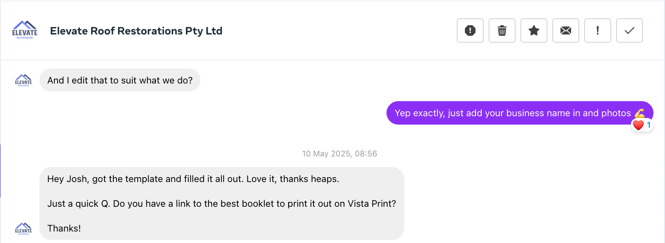Click the 10 May 2025 timestamp
Image resolution: width=665 pixels, height=243 pixels.
[x=340, y=154]
